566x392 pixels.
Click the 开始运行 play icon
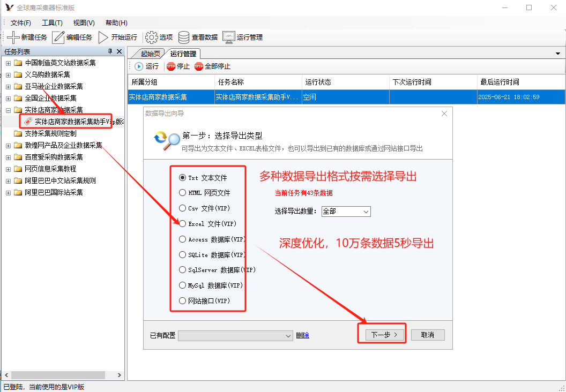pos(103,37)
